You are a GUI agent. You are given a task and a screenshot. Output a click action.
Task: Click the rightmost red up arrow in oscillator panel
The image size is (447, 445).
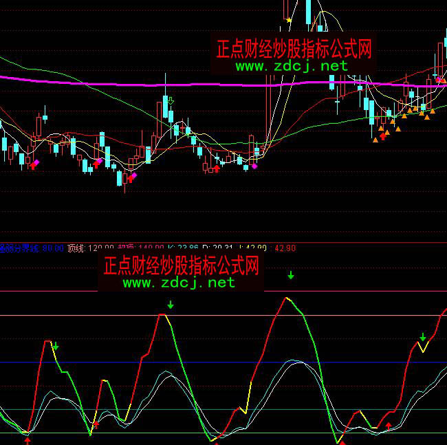click(x=389, y=426)
